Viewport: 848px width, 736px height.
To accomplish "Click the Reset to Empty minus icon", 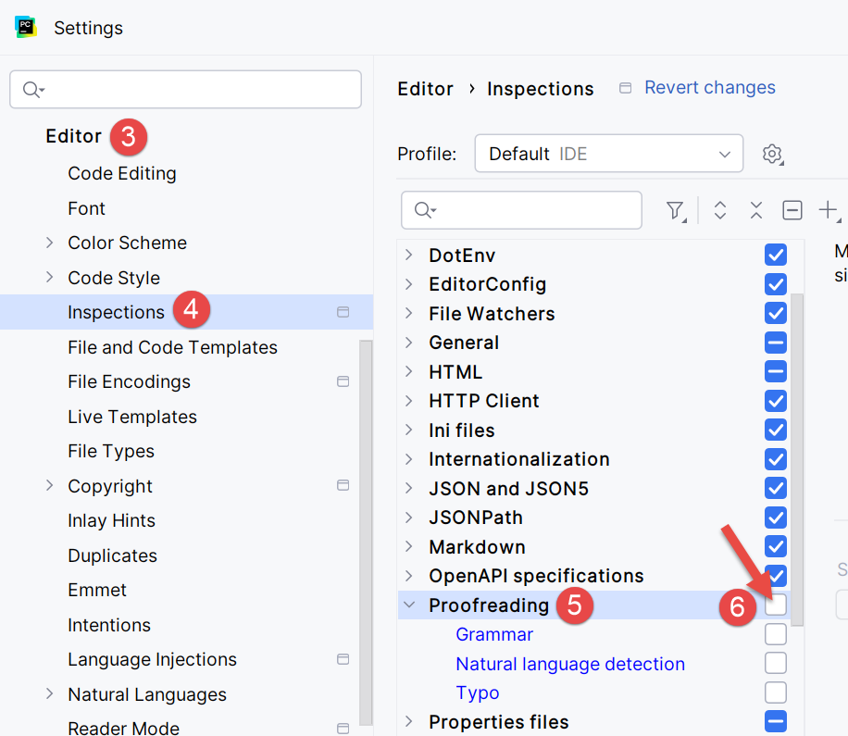I will point(792,211).
